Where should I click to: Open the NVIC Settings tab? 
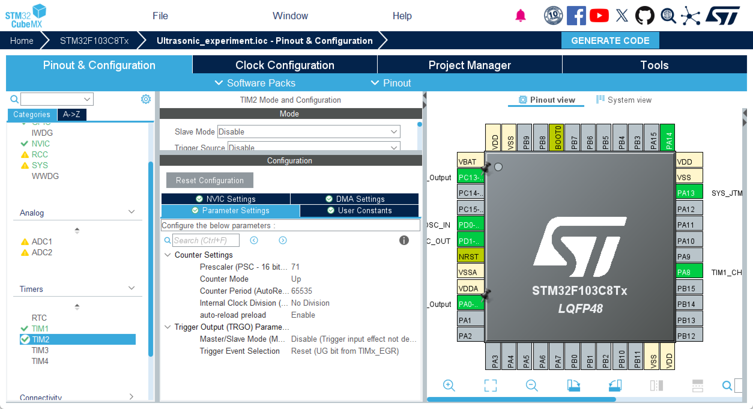pyautogui.click(x=226, y=199)
